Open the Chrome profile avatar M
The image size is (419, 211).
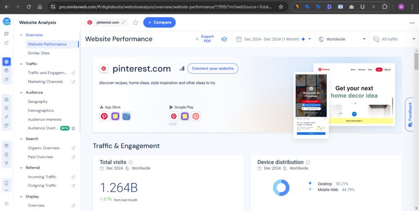click(x=401, y=7)
